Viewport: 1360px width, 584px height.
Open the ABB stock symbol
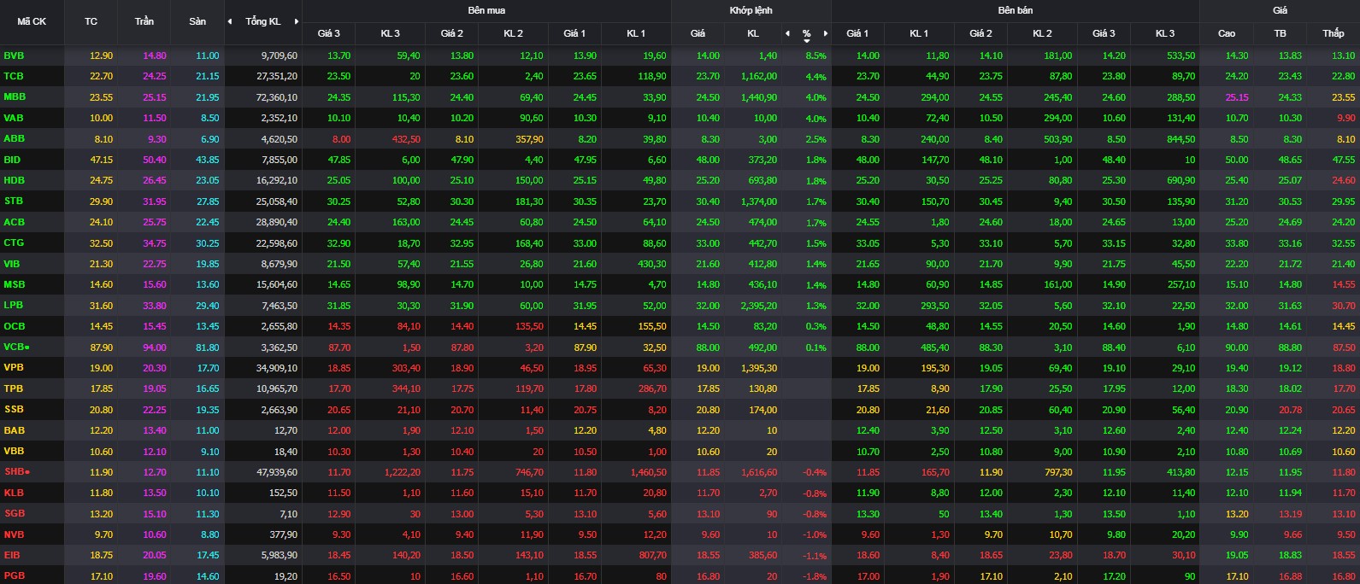(14, 138)
